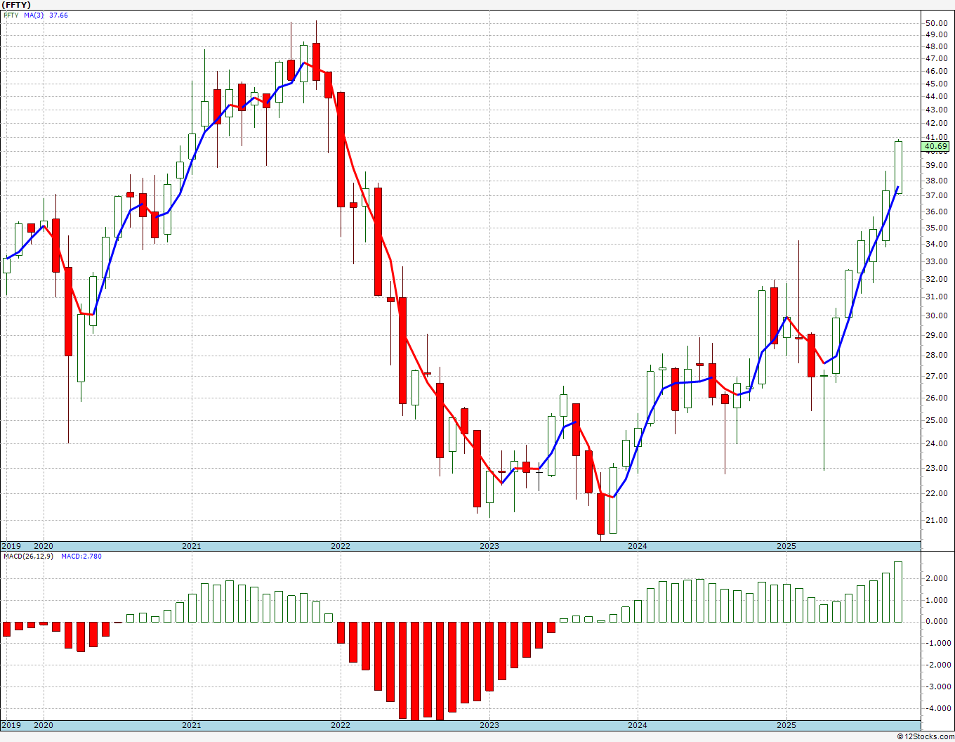Click the -4.000 MACD axis label
The height and width of the screenshot is (742, 955).
[937, 708]
